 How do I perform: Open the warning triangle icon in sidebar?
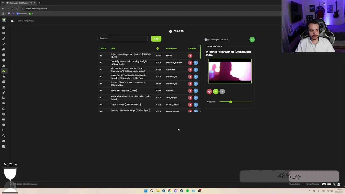pyautogui.click(x=4, y=65)
